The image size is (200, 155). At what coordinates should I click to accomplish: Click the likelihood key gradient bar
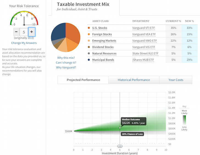click(184, 120)
